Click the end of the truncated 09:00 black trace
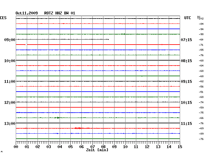Screen dimensions: 205x155 click(108, 39)
